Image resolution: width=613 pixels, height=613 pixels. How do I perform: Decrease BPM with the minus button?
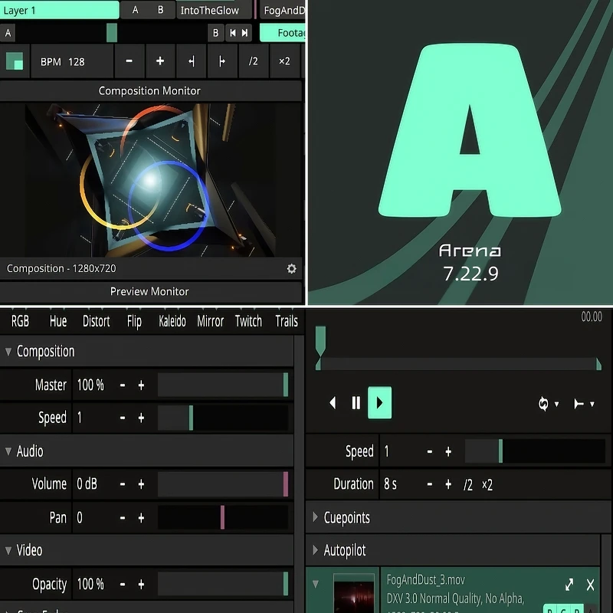point(129,61)
